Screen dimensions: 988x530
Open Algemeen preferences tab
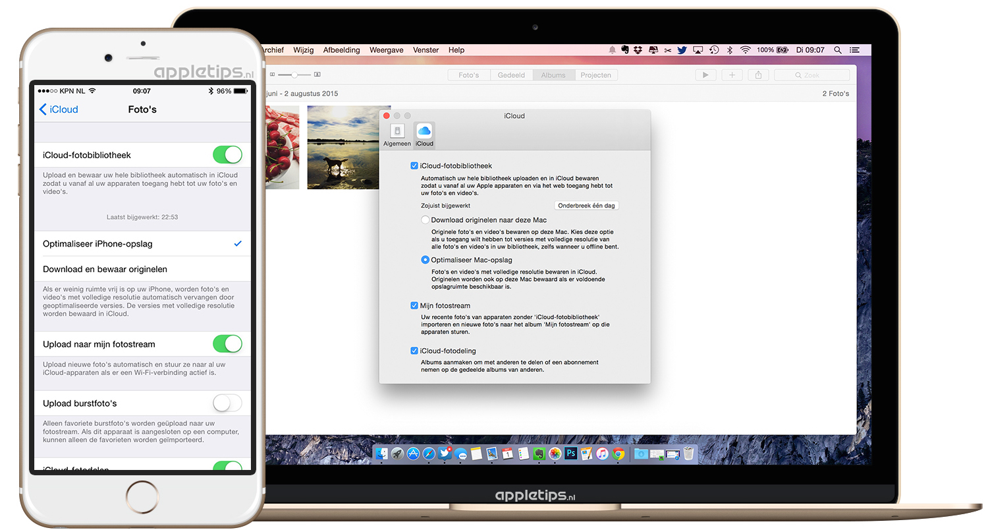[397, 135]
